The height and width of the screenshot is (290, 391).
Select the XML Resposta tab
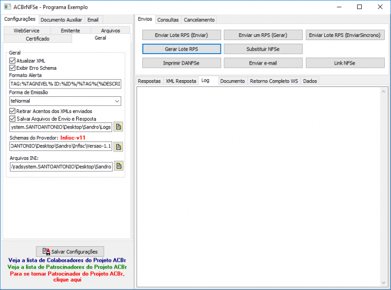pyautogui.click(x=181, y=81)
